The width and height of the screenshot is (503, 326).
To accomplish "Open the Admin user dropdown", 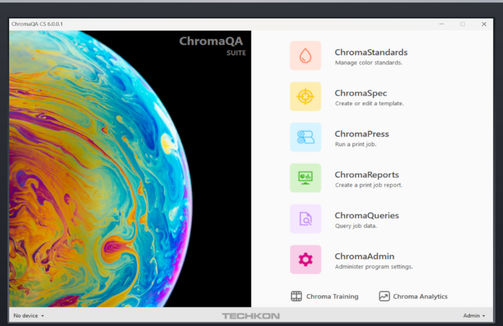I will pos(474,315).
